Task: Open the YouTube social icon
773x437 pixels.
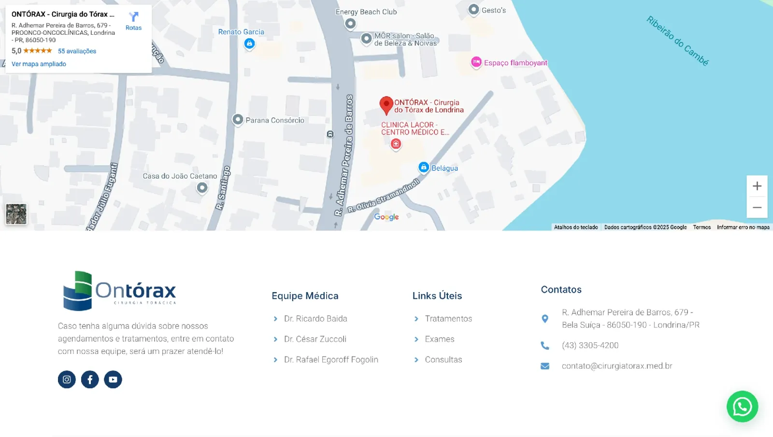Action: (113, 380)
